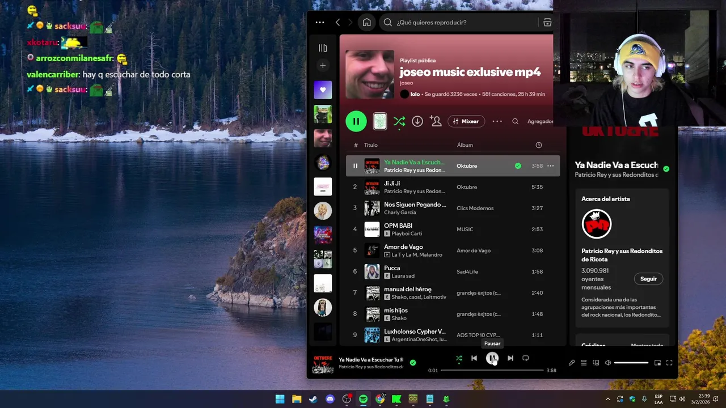Click the Pausar button in player bar

492,358
